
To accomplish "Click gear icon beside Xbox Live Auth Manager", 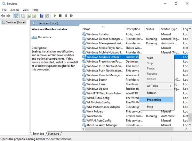I will point(84,125).
